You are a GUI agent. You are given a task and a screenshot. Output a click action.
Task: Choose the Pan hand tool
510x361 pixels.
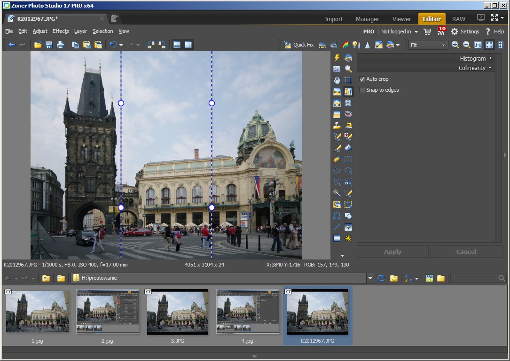[x=337, y=80]
